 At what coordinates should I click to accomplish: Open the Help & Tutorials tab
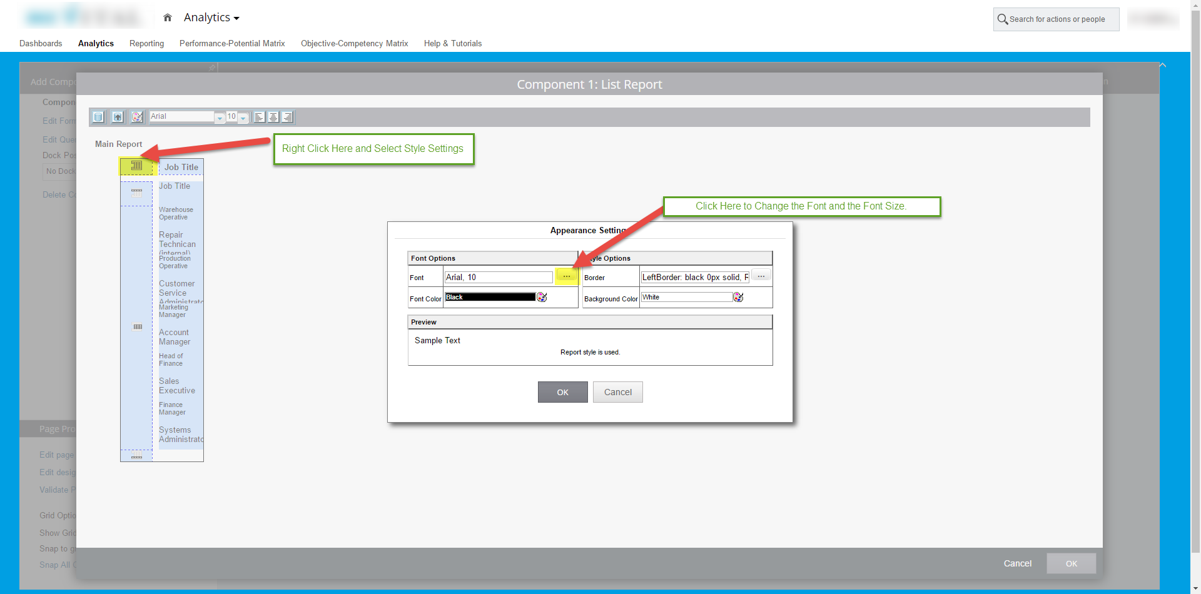453,43
